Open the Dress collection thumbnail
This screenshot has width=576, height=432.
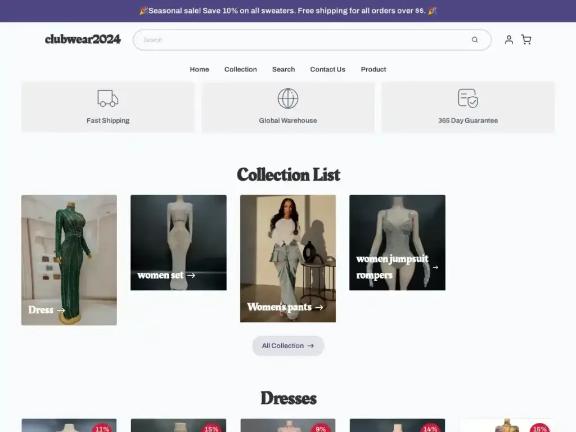(x=69, y=260)
